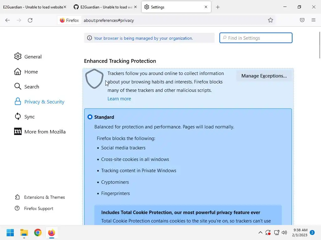Screen dimensions: 321x240
Task: Click the Sync arrows icon in the sidebar
Action: click(18, 116)
